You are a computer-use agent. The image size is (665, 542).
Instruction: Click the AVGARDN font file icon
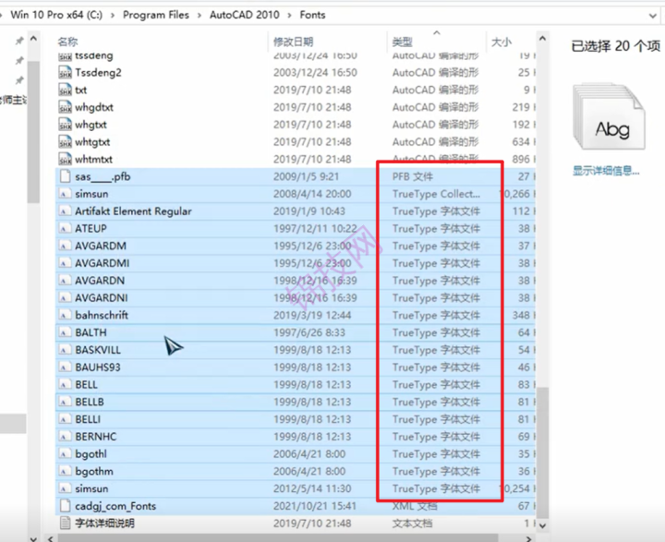65,281
